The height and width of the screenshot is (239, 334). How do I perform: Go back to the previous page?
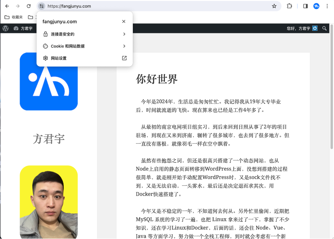[x=7, y=6]
